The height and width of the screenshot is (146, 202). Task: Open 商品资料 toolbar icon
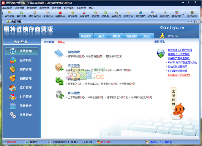(9, 14)
